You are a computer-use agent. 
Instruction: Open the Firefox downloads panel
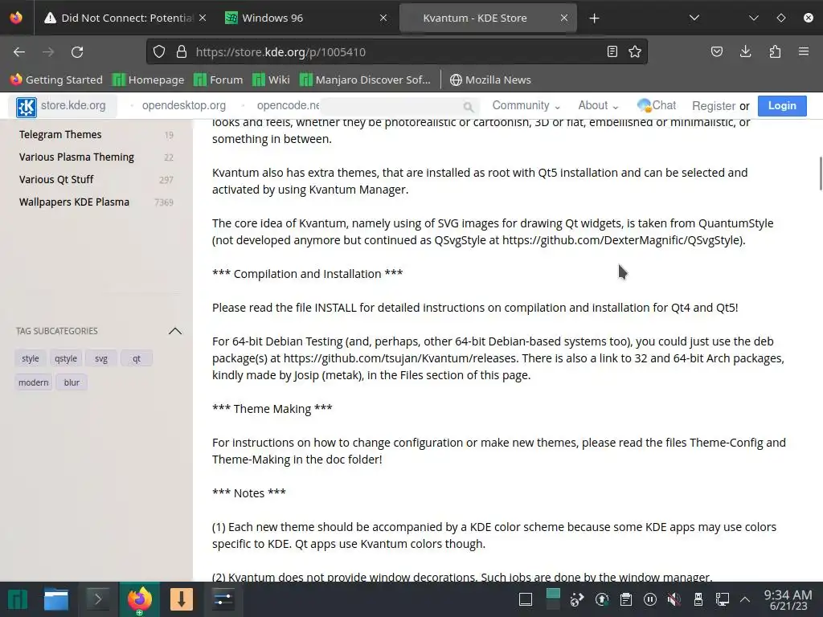point(745,51)
